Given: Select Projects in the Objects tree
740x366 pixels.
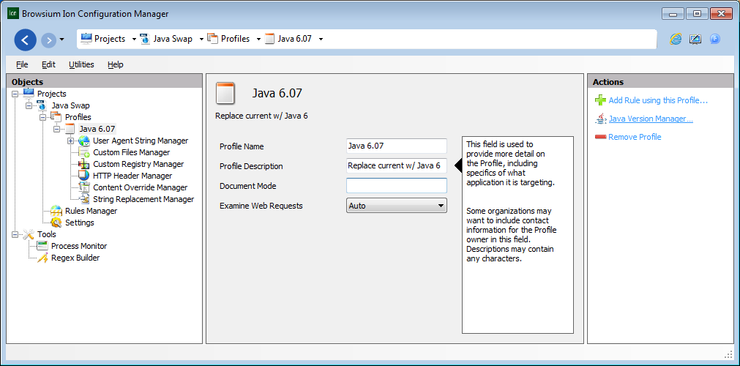Looking at the screenshot, I should [51, 94].
